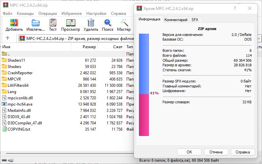Sort by the Имя column header

pos(36,47)
